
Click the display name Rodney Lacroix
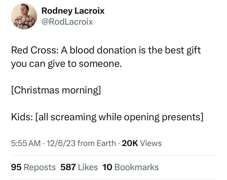[x=73, y=11]
